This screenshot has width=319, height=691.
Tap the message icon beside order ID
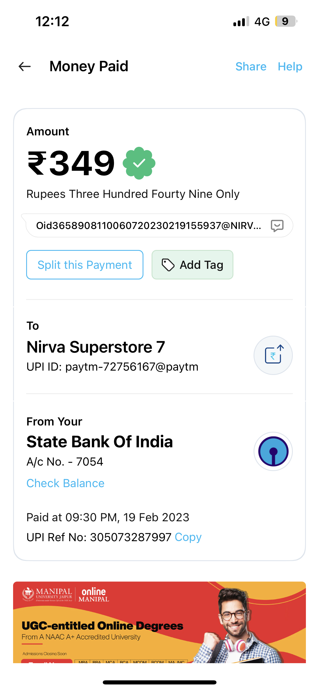[x=277, y=226]
